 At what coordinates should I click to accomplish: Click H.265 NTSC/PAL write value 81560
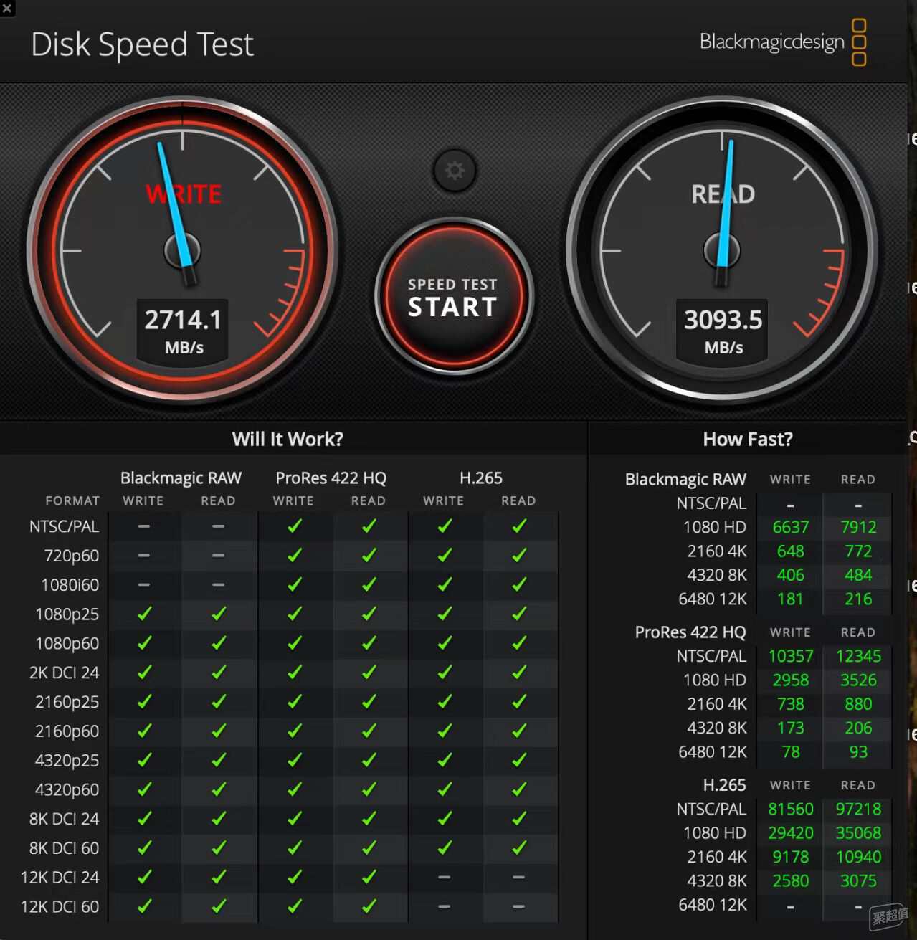tap(791, 809)
